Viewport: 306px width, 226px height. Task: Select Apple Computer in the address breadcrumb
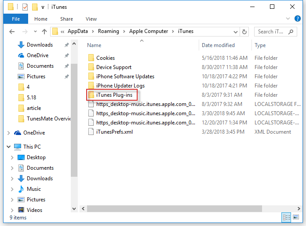149,31
